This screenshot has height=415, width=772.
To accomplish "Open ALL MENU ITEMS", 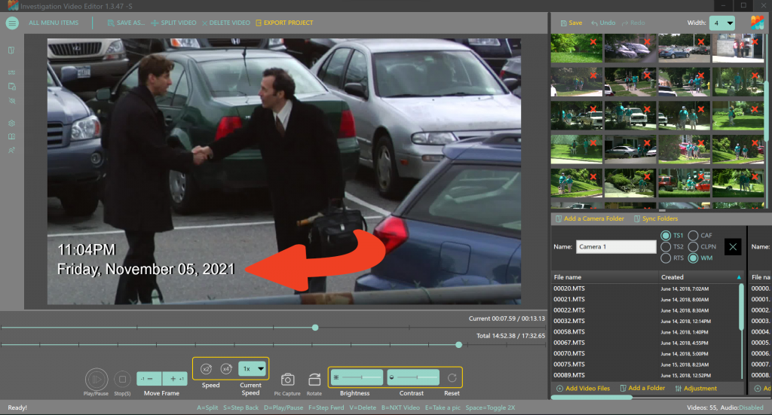I will tap(54, 23).
